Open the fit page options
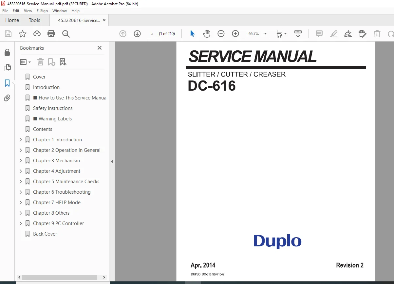This screenshot has width=394, height=284. point(281,34)
